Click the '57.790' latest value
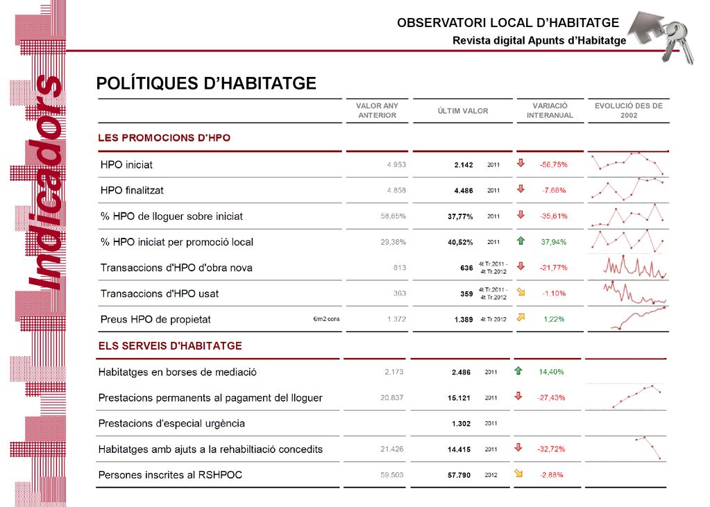Image resolution: width=710 pixels, height=507 pixels. point(459,475)
